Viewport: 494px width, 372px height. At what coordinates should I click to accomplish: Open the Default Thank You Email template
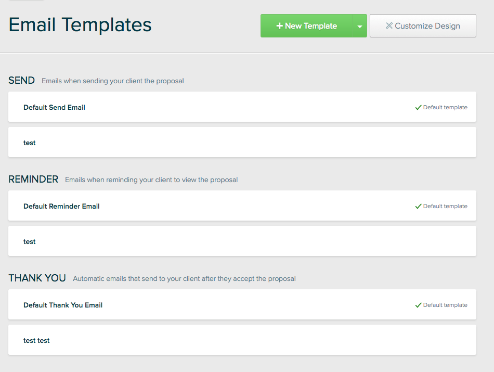coord(242,304)
